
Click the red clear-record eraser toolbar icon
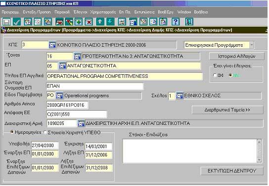coord(59,22)
